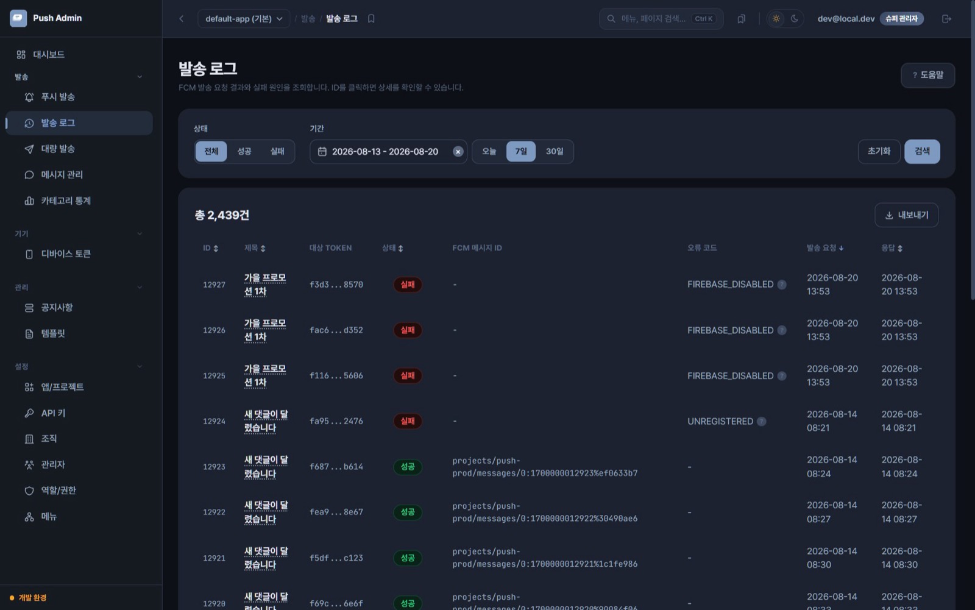975x610 pixels.
Task: Click the menu/page search field
Action: coord(661,19)
